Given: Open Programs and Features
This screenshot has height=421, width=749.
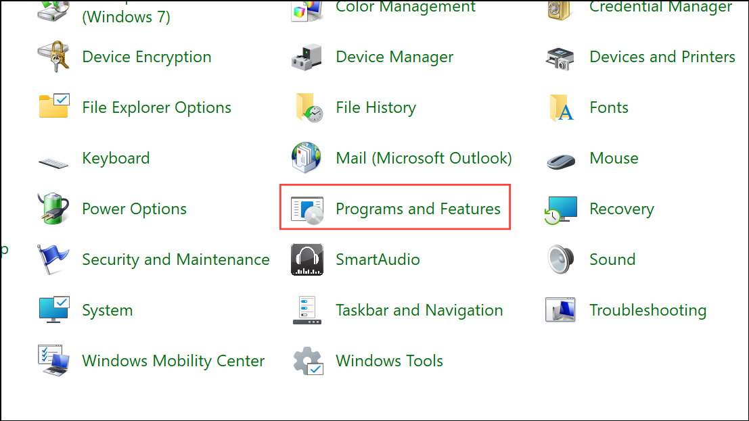Looking at the screenshot, I should click(417, 209).
